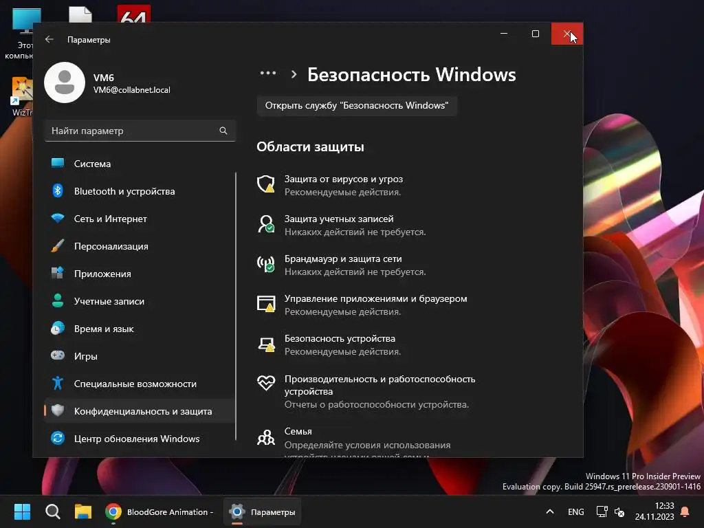The image size is (704, 528).
Task: Click the Учетные записи person icon
Action: click(x=58, y=301)
